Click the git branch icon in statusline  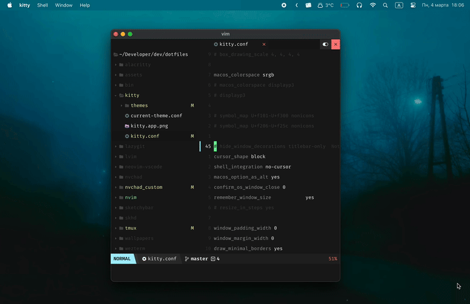[x=187, y=259]
